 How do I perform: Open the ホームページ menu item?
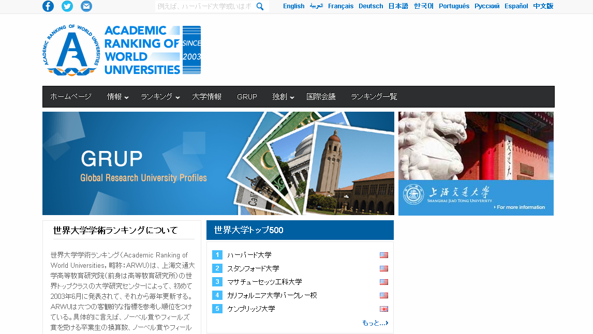[71, 97]
